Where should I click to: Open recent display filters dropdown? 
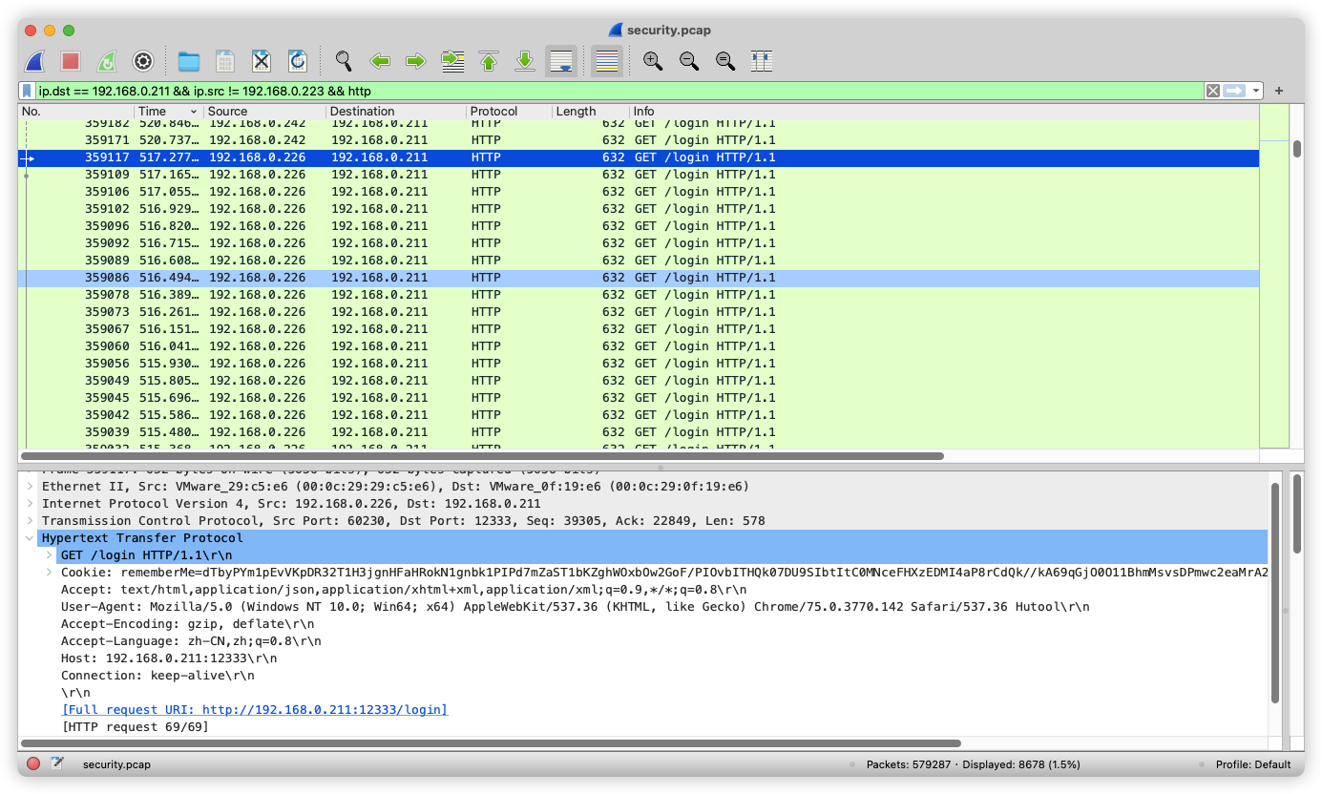click(x=1256, y=91)
